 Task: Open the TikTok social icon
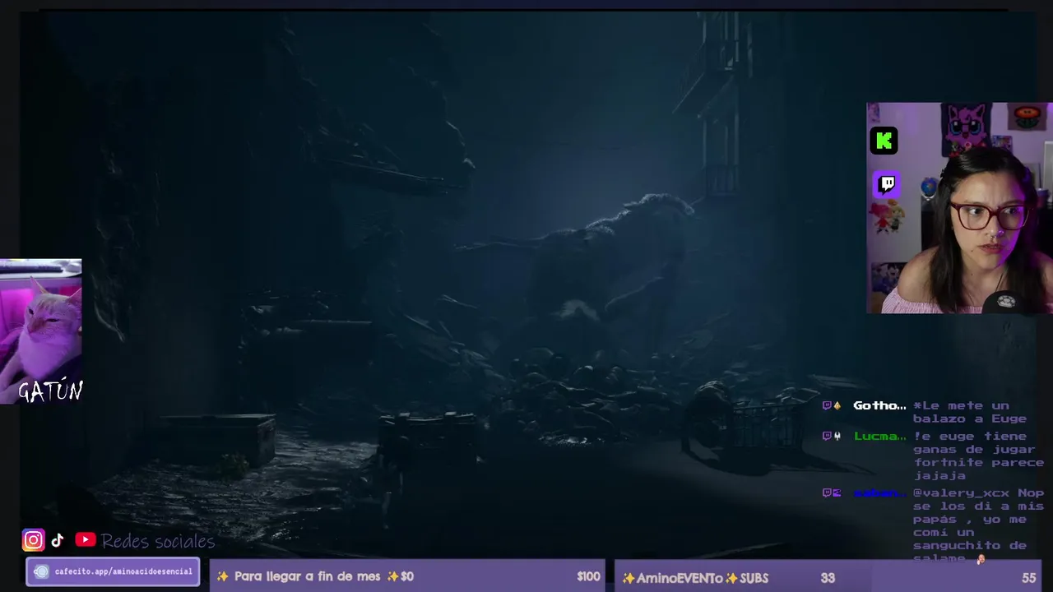tap(58, 540)
